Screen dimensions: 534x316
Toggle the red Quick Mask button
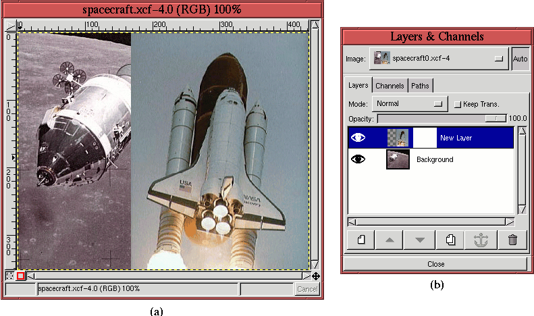[20, 275]
